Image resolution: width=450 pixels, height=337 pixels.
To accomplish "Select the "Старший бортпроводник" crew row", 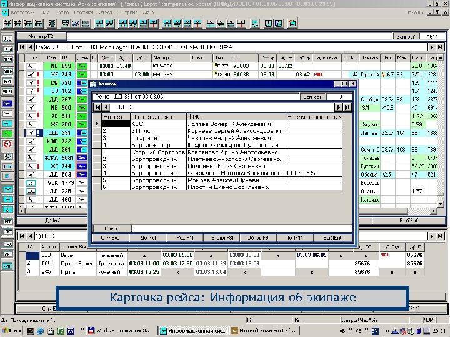I will pos(217,152).
